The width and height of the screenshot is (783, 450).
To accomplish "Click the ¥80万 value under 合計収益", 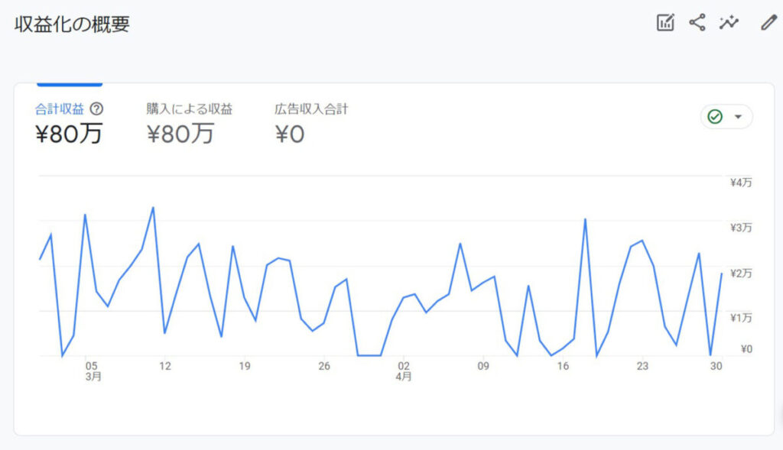I will tap(69, 134).
